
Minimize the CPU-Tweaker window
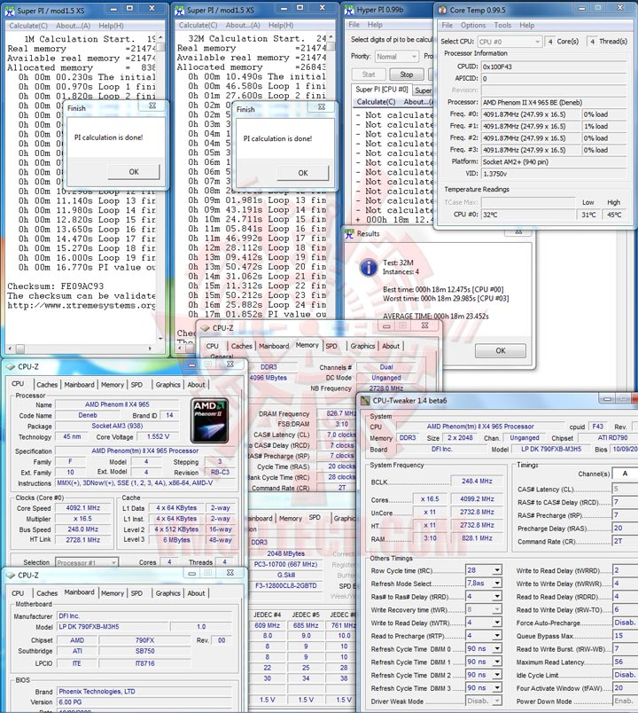pyautogui.click(x=606, y=399)
